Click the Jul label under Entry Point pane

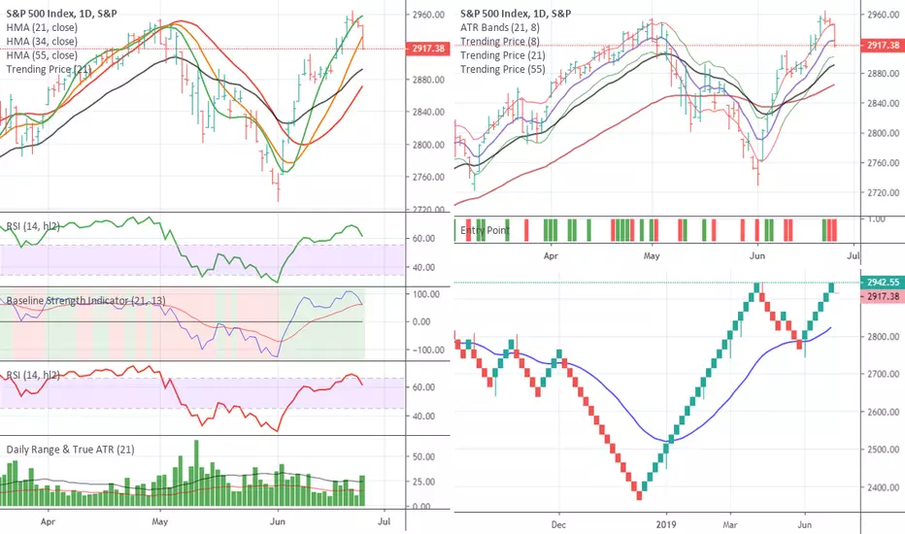854,255
